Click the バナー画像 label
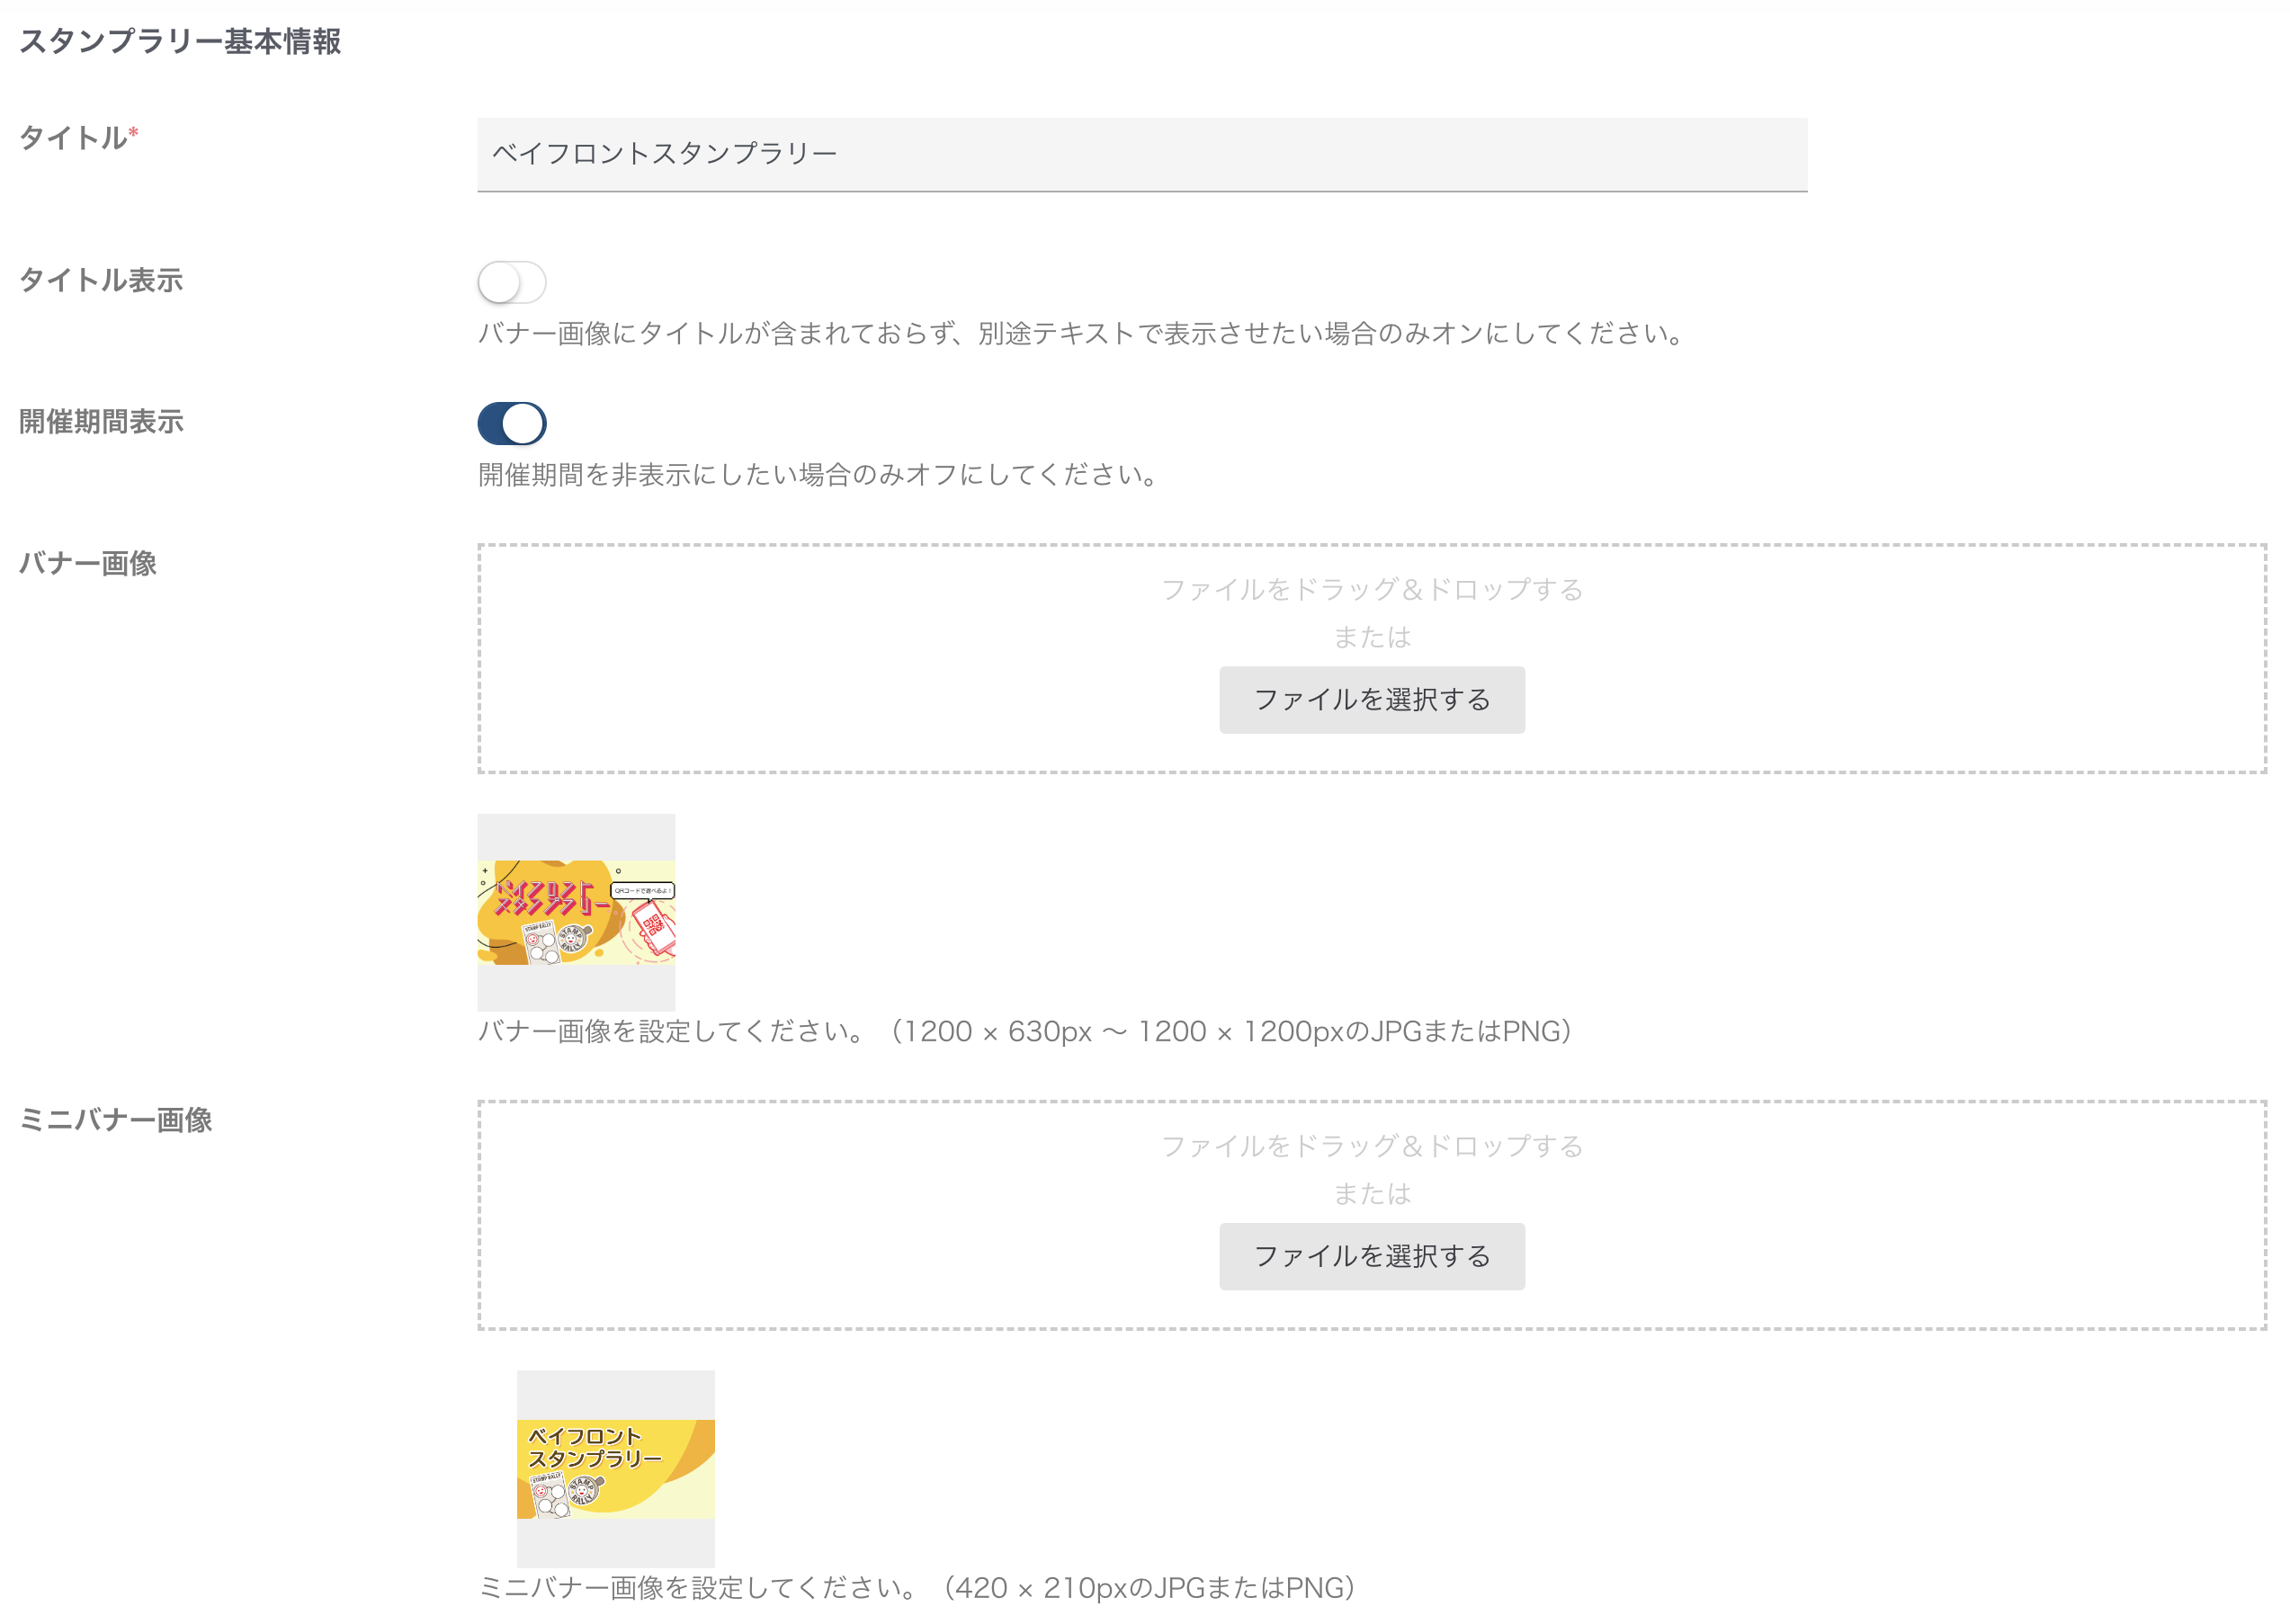The height and width of the screenshot is (1624, 2290). (x=87, y=563)
